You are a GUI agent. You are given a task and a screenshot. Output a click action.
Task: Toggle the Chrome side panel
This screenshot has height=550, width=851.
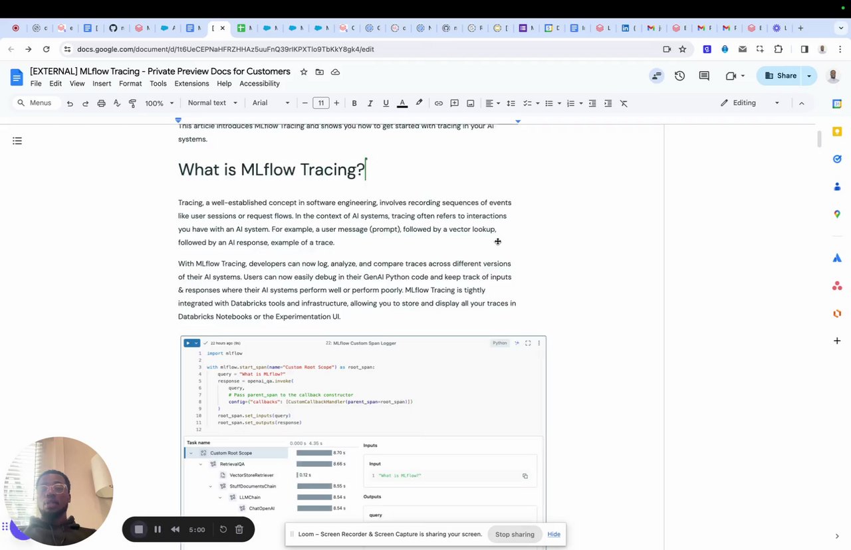click(x=804, y=49)
